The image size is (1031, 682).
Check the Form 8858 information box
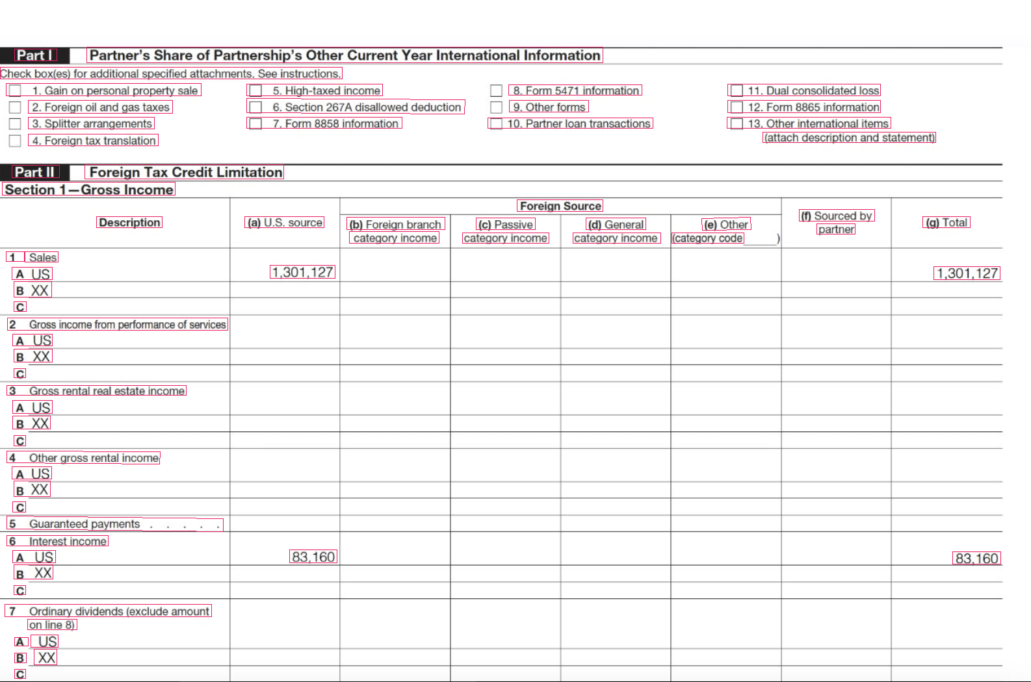pyautogui.click(x=255, y=123)
